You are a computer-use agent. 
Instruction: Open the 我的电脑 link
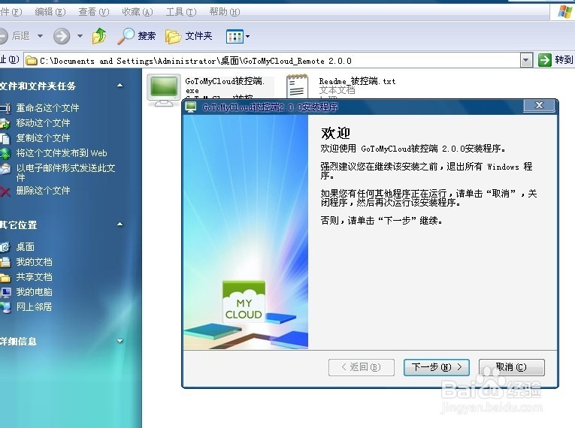[x=34, y=292]
